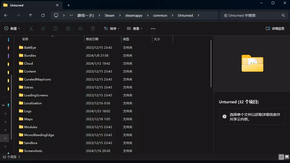The image size is (290, 163).
Task: Click the Cut scissors icon
Action: click(x=31, y=28)
